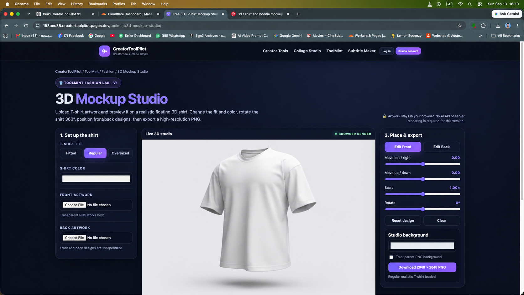Screen dimensions: 524x295
Task: Click the Reset design button
Action: pyautogui.click(x=403, y=221)
